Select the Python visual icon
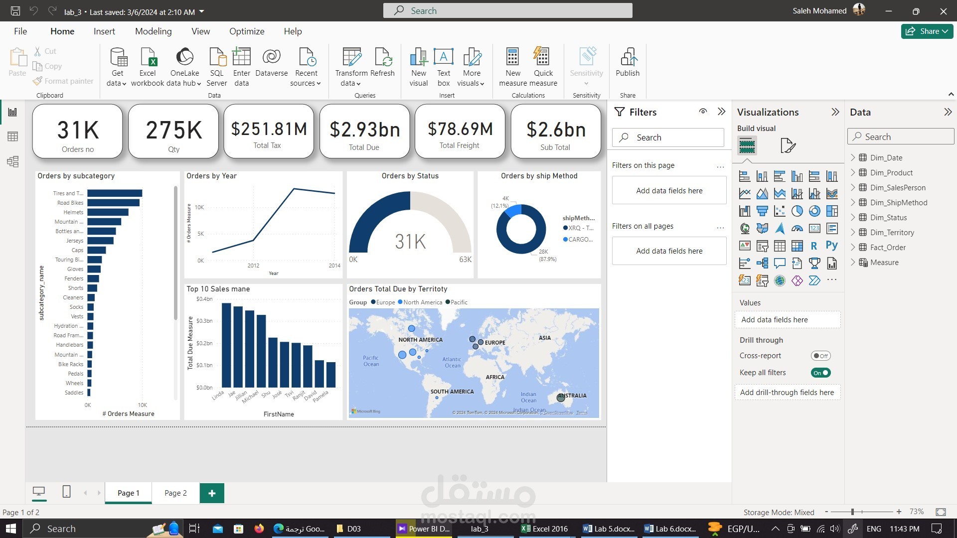Image resolution: width=957 pixels, height=538 pixels. coord(831,246)
